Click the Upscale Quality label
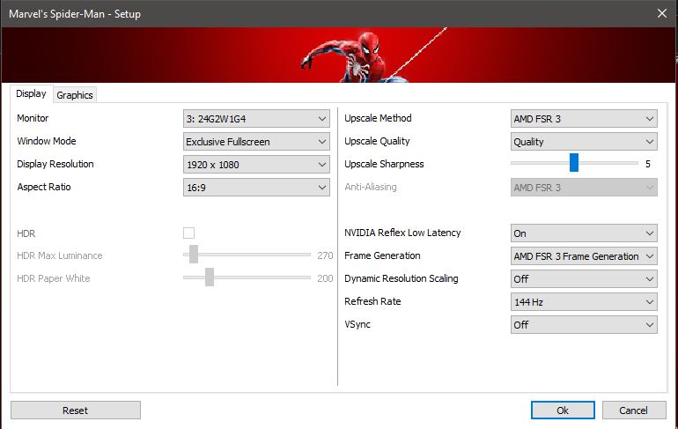 click(377, 142)
